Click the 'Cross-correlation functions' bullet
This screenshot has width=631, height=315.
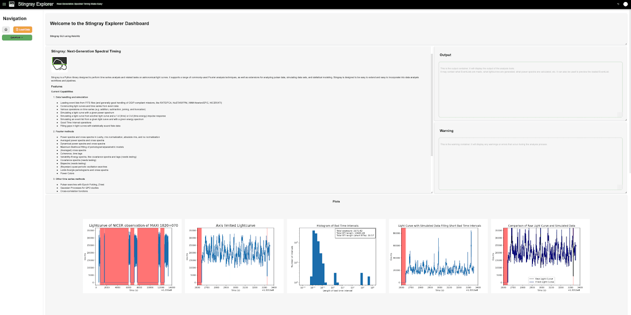click(x=74, y=191)
